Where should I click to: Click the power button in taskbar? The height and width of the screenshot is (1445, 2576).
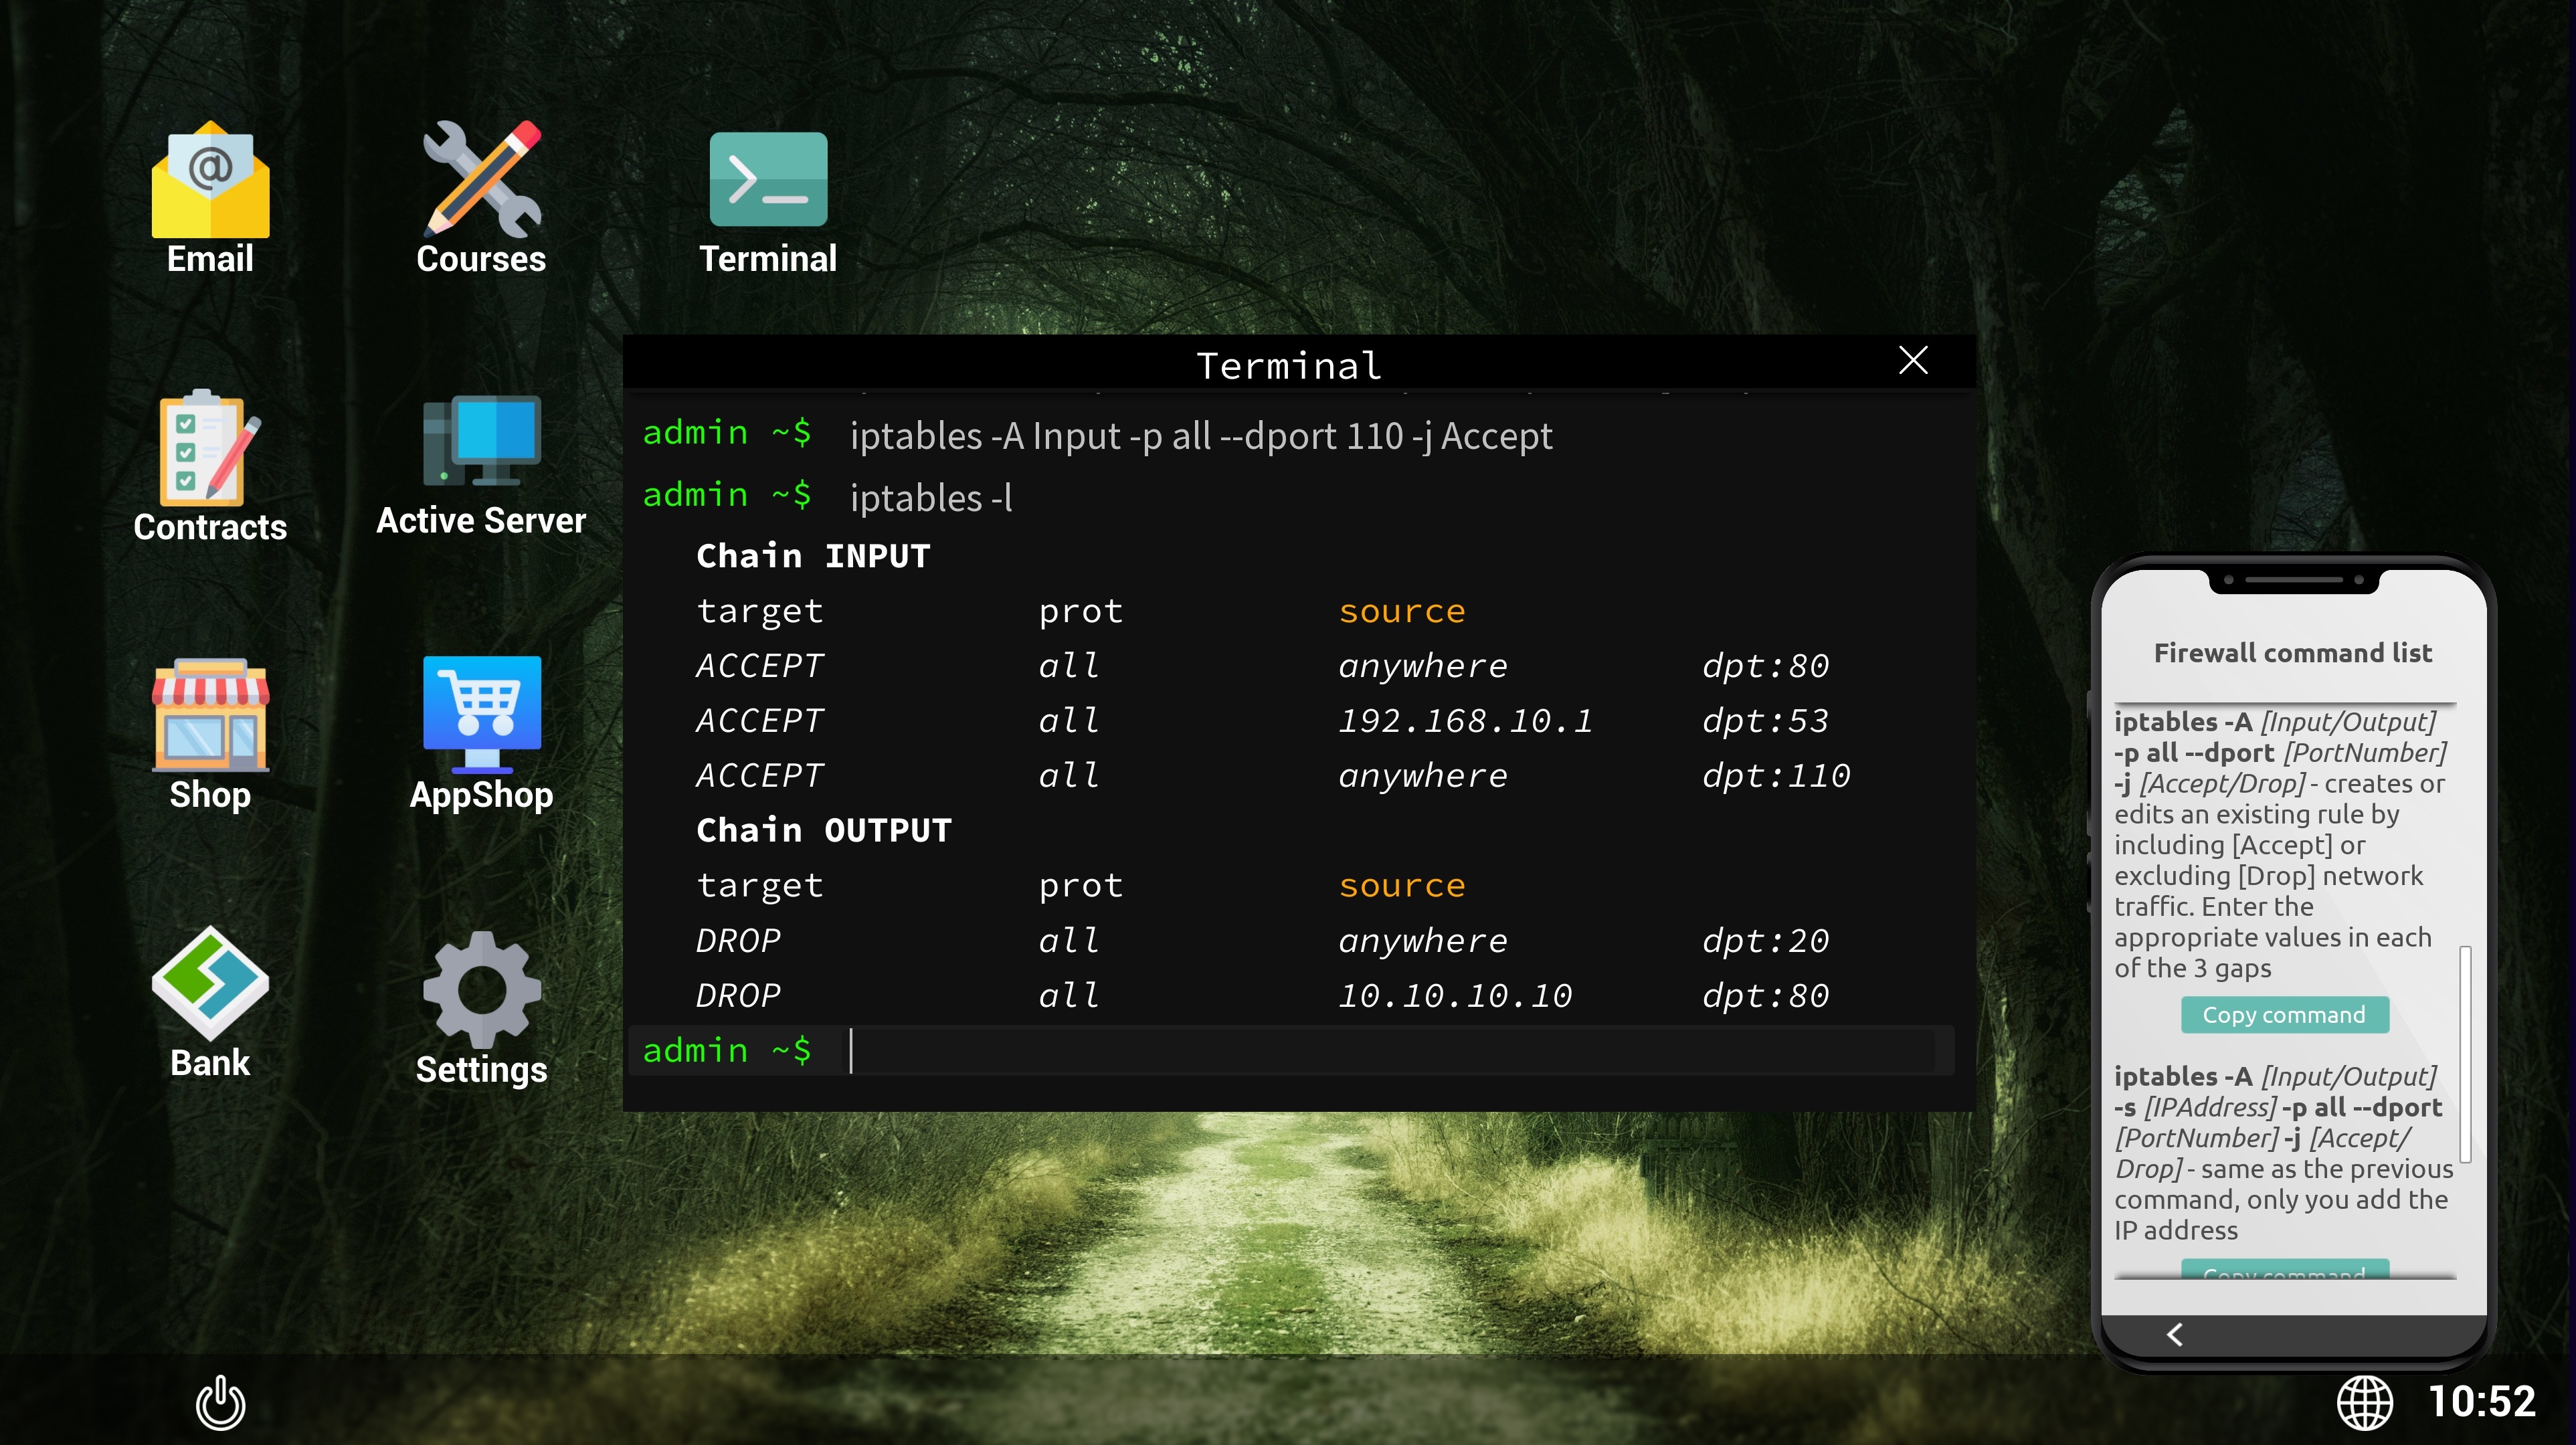pyautogui.click(x=220, y=1402)
